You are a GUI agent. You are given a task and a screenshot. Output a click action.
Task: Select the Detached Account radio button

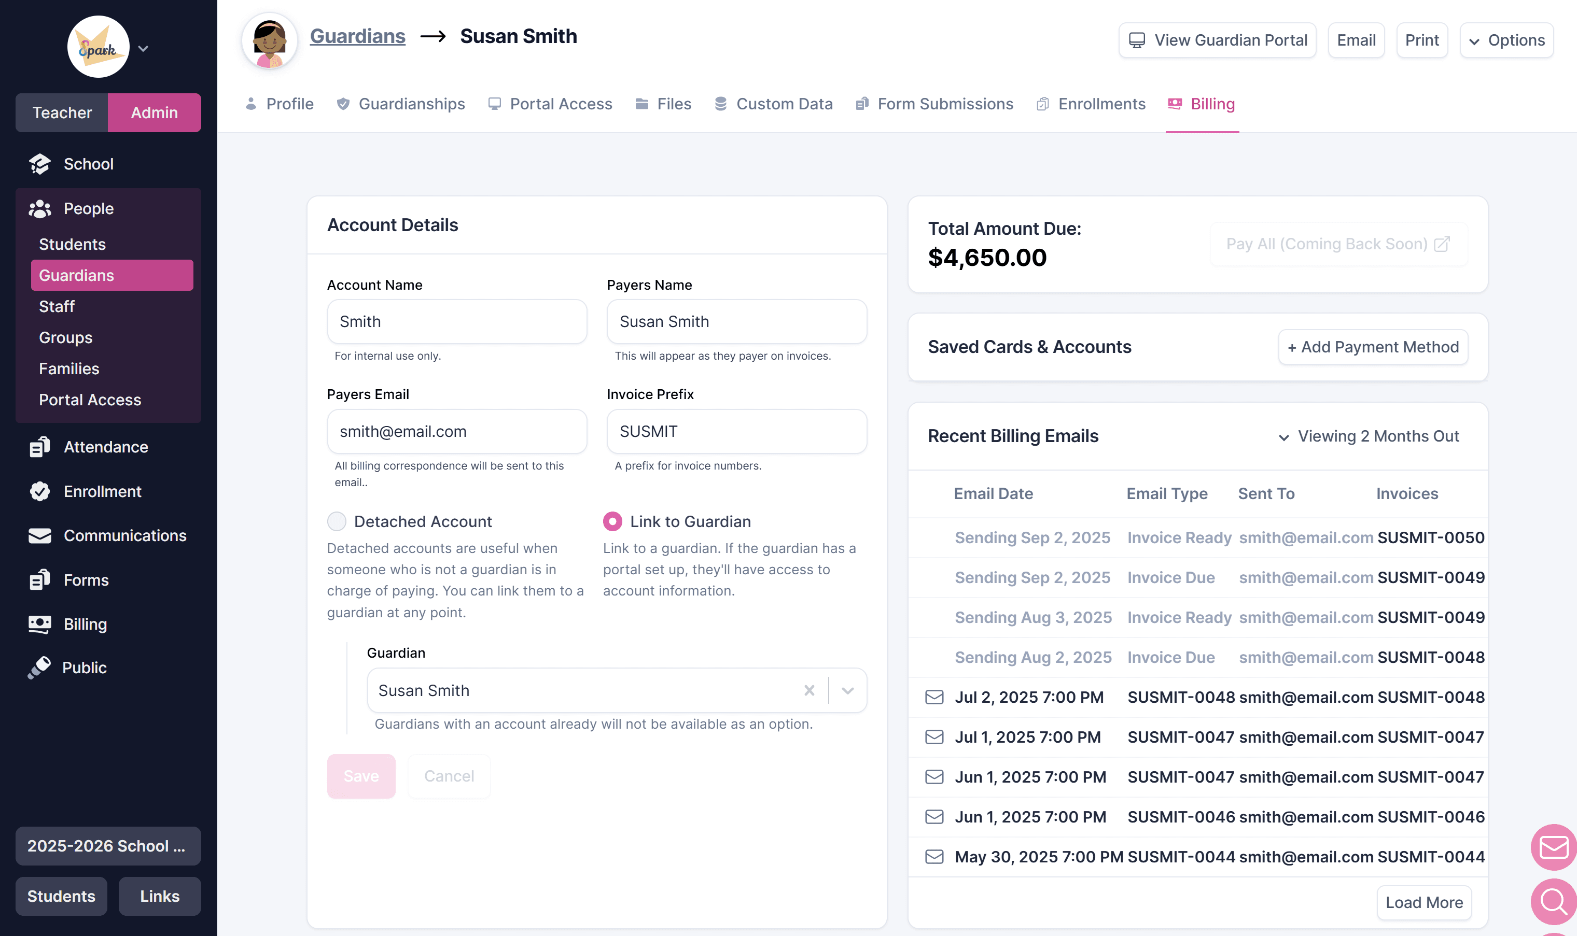point(337,521)
